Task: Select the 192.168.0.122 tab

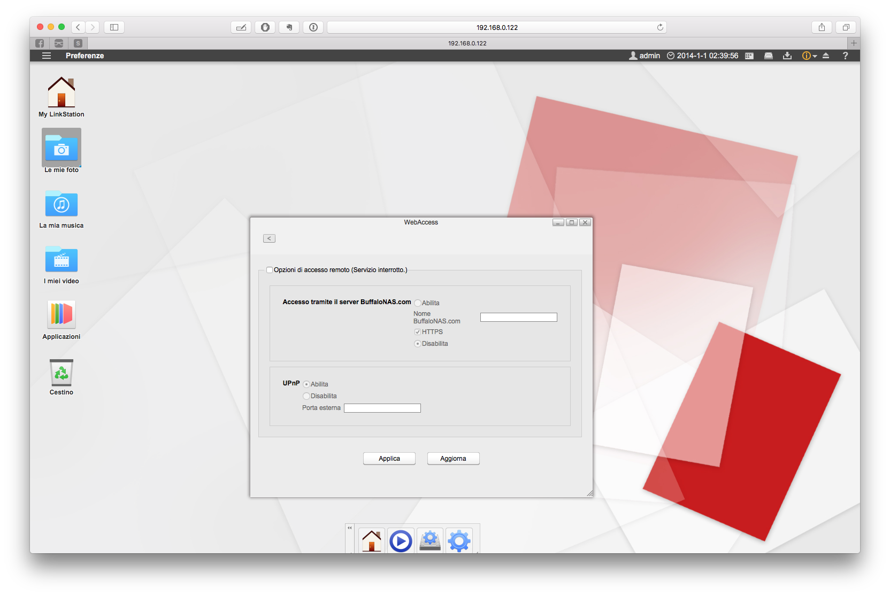Action: 467,43
